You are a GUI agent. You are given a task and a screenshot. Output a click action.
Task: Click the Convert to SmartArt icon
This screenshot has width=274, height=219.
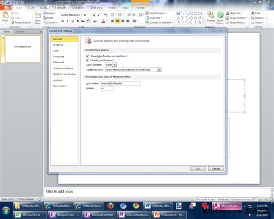[147, 22]
